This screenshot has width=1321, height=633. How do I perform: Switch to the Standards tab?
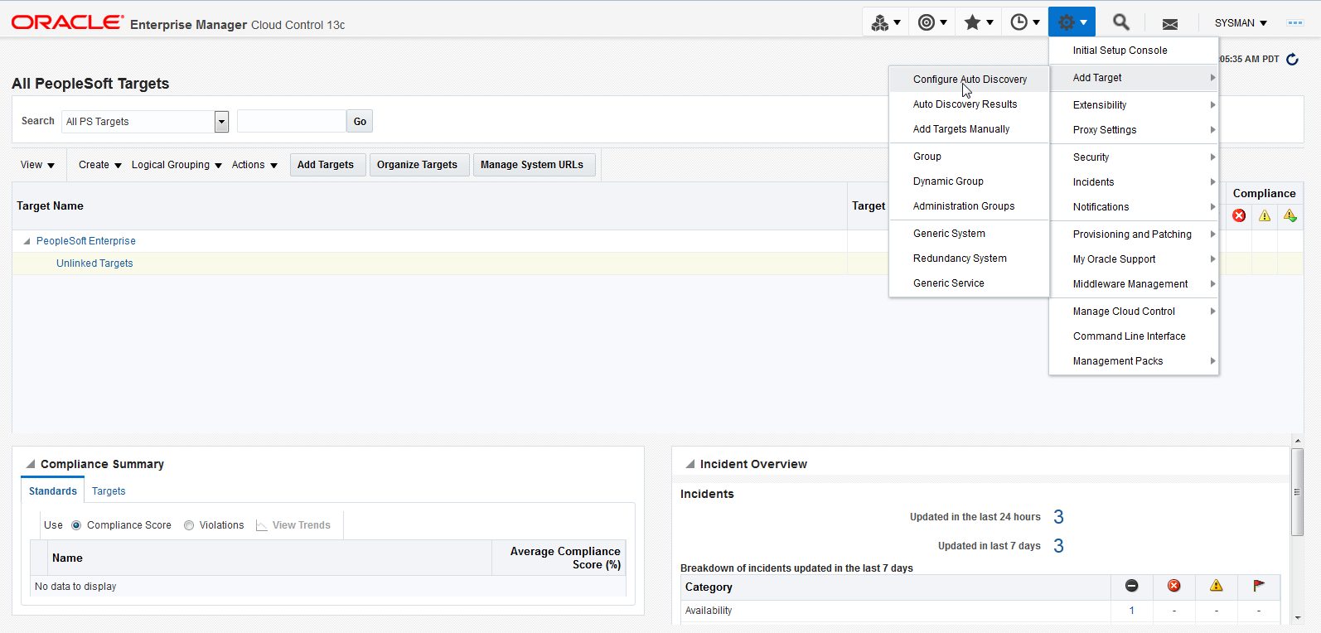coord(53,491)
